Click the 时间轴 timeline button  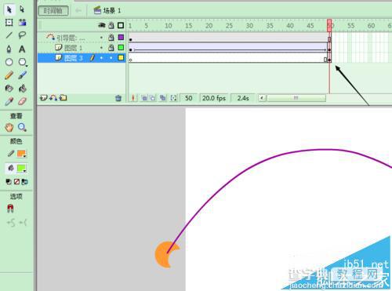pos(53,11)
